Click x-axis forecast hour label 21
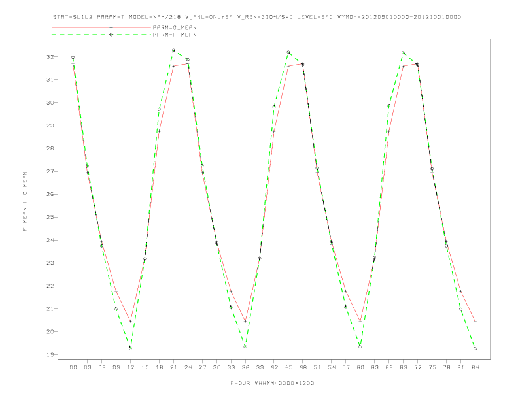 [x=173, y=367]
